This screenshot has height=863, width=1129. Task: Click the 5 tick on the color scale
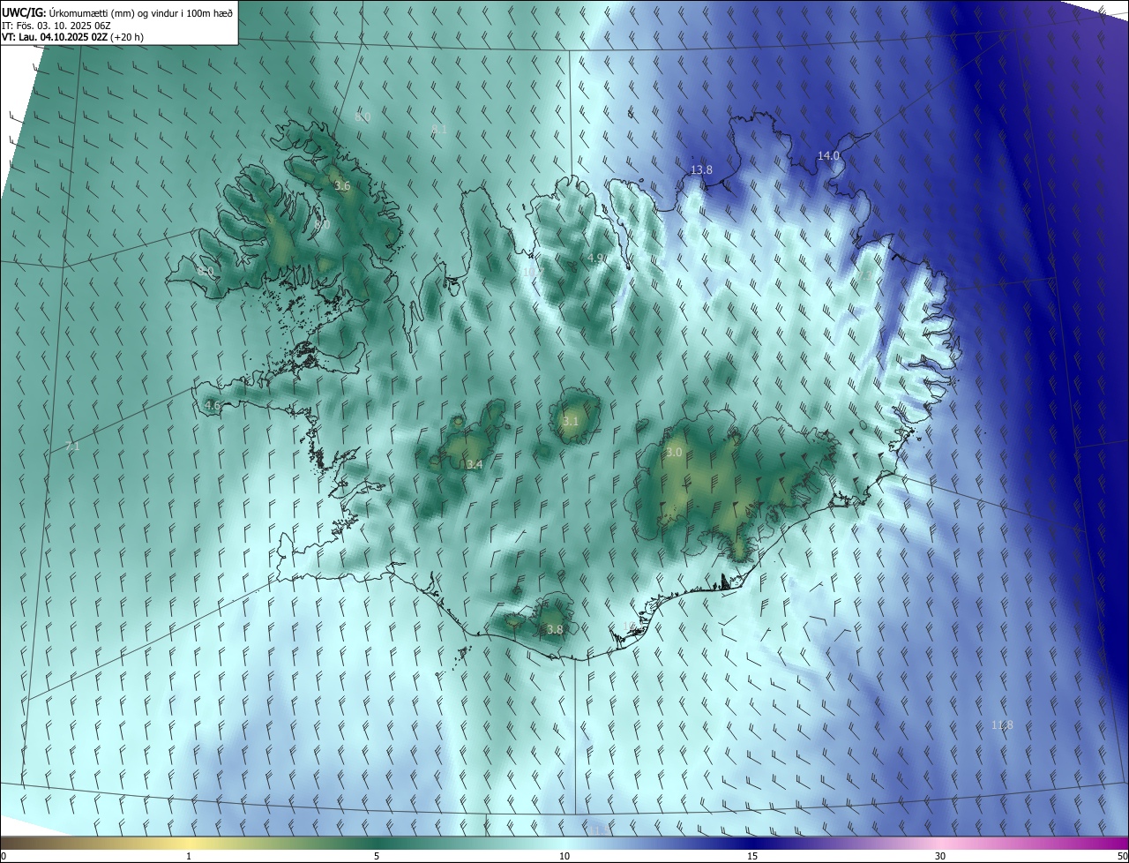tap(377, 857)
